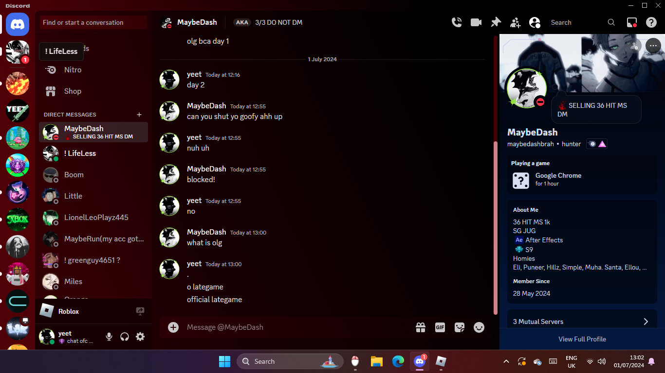Screen dimensions: 665x373
Task: Send a gift from the message bar
Action: coord(421,327)
